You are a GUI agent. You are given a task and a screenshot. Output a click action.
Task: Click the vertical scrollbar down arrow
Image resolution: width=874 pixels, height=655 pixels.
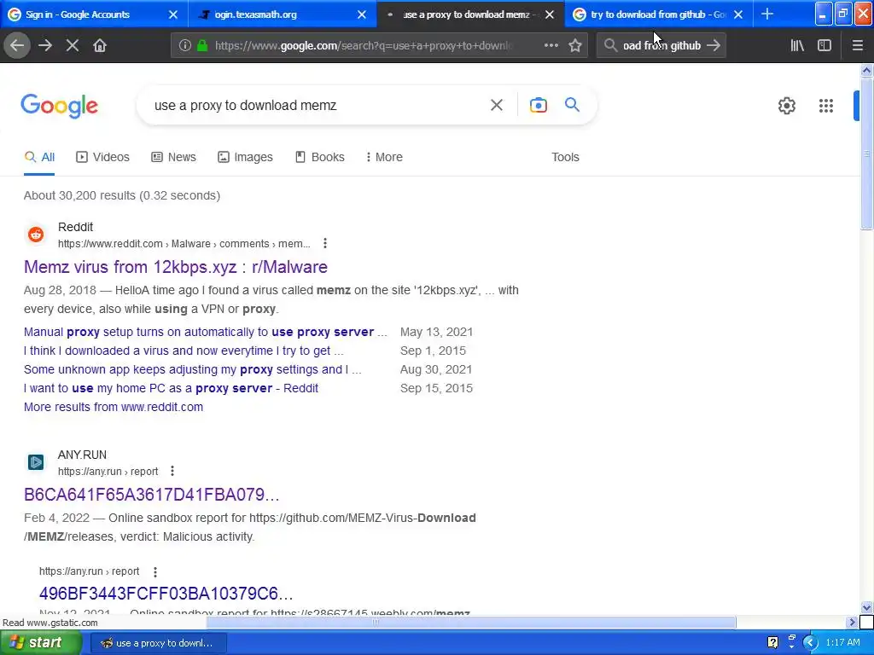coord(866,607)
